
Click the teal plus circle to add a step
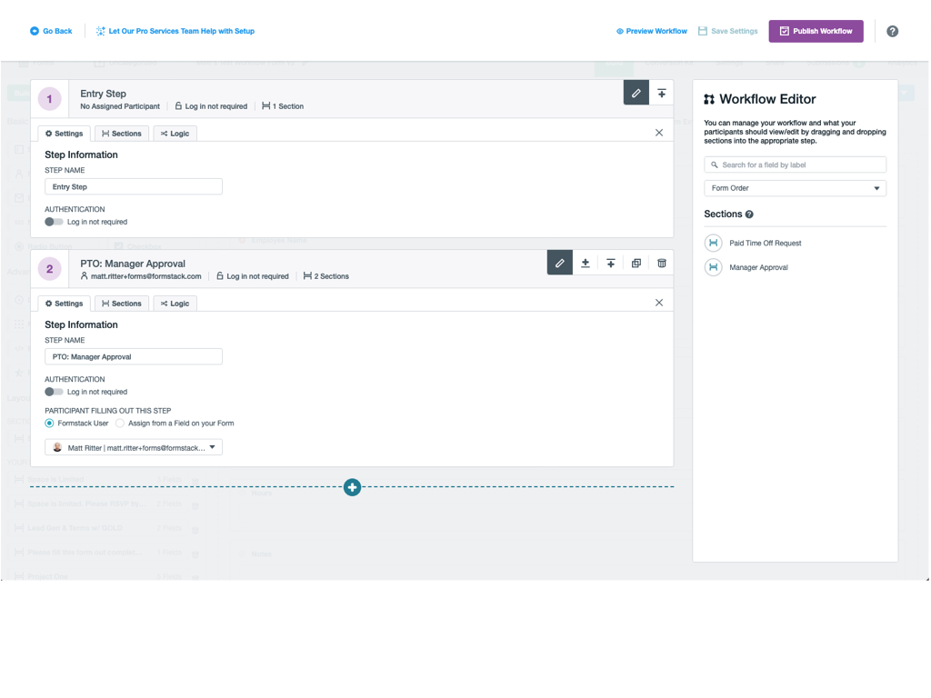point(352,487)
